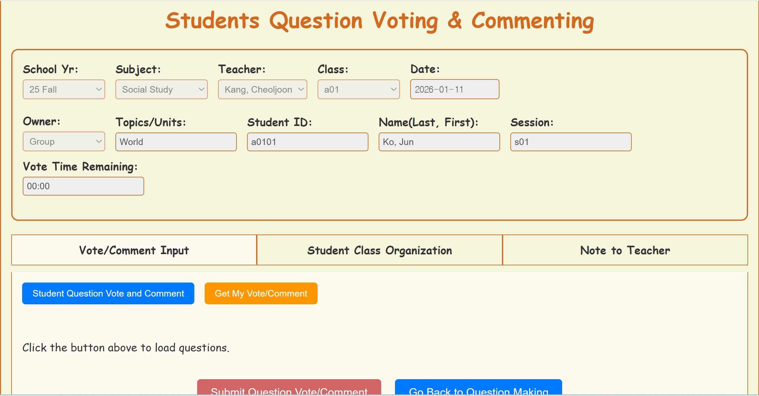Expand the Subject dropdown showing Social Study
Screen dimensions: 759x396
[161, 89]
